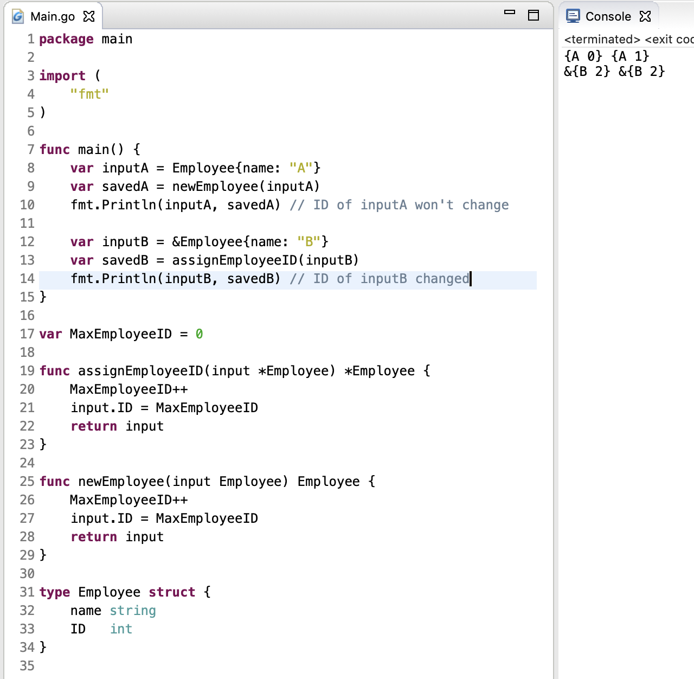Image resolution: width=694 pixels, height=679 pixels.
Task: Click the Go file icon on the Main.go tab
Action: tap(18, 16)
